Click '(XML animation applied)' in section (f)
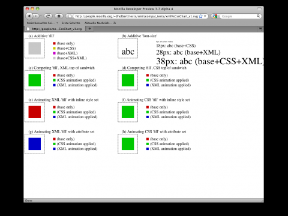This screenshot has width=288, height=216. (170, 117)
